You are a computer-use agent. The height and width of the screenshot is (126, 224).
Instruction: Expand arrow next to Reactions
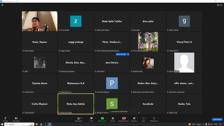pos(138,118)
